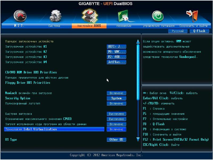Click the F8 Q-Flash help hint
The image size is (213, 160).
[154, 124]
